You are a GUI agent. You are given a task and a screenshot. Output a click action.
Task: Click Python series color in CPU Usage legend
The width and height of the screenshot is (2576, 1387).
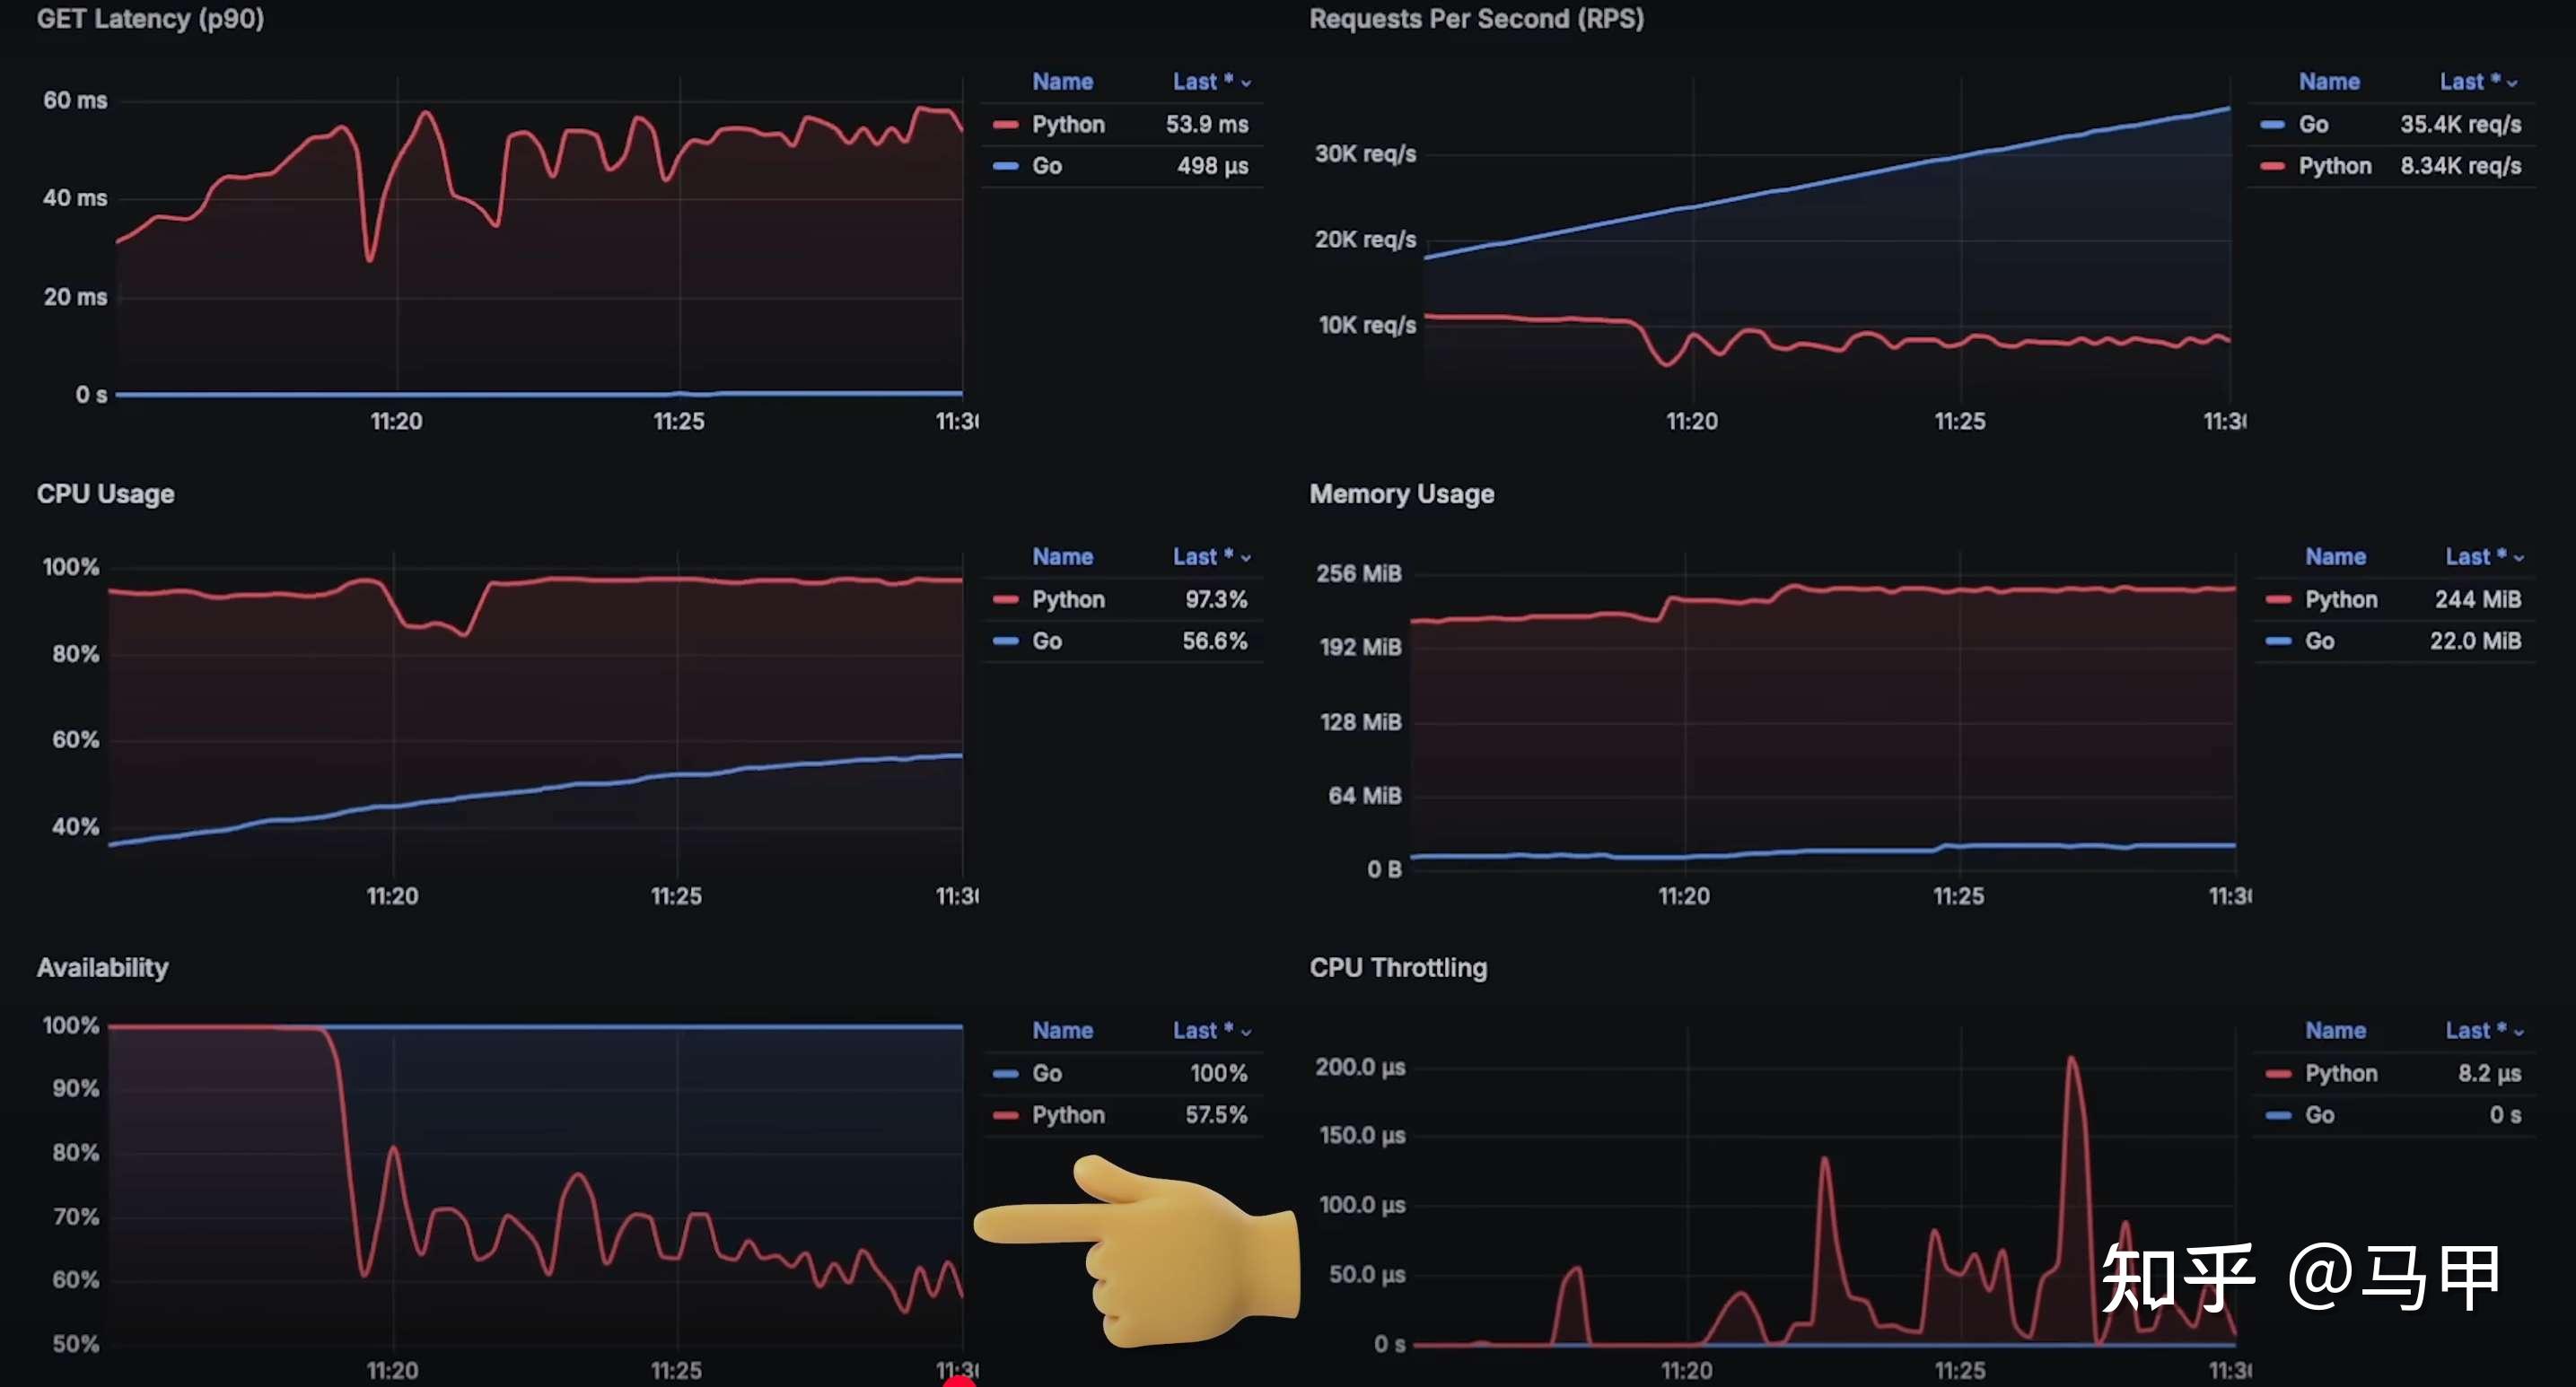coord(1005,599)
